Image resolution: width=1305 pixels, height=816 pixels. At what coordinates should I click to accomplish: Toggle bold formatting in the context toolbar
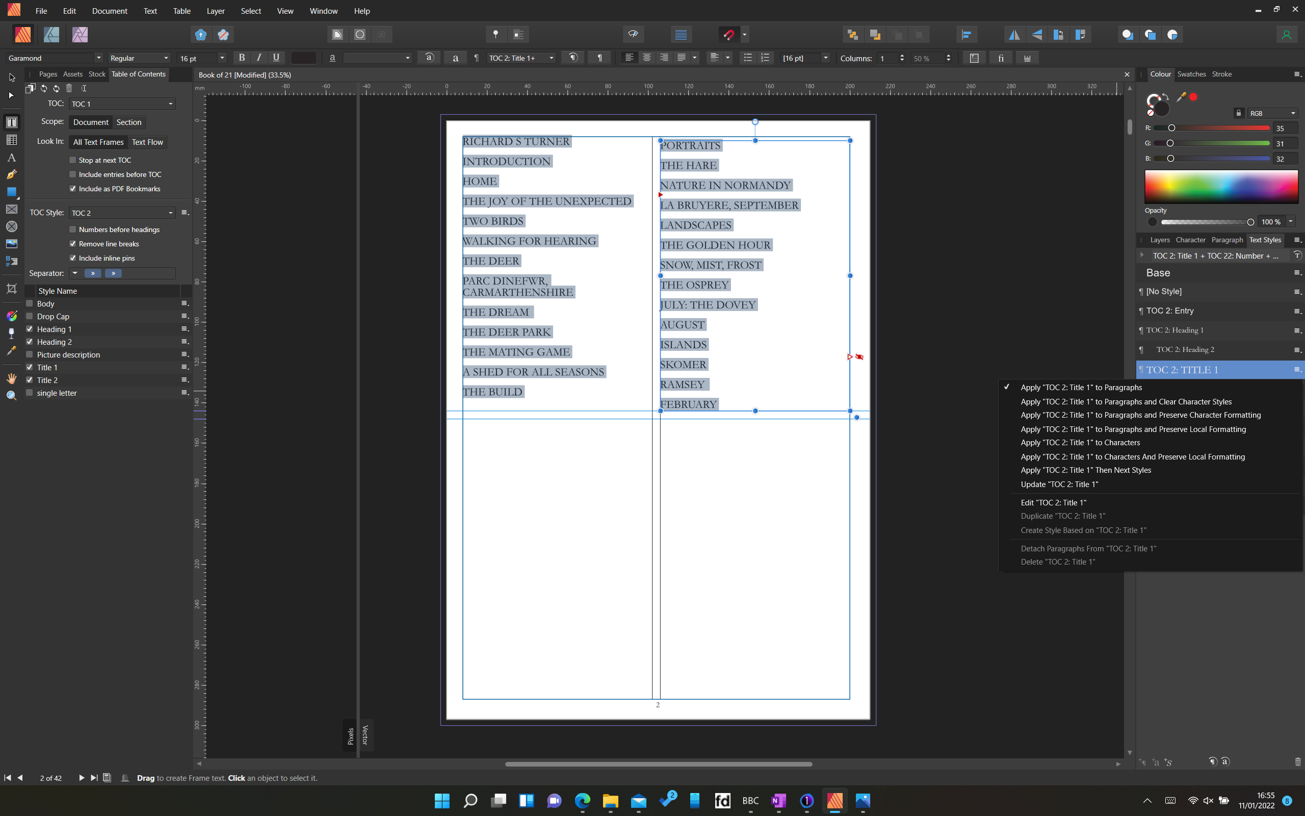pyautogui.click(x=241, y=58)
